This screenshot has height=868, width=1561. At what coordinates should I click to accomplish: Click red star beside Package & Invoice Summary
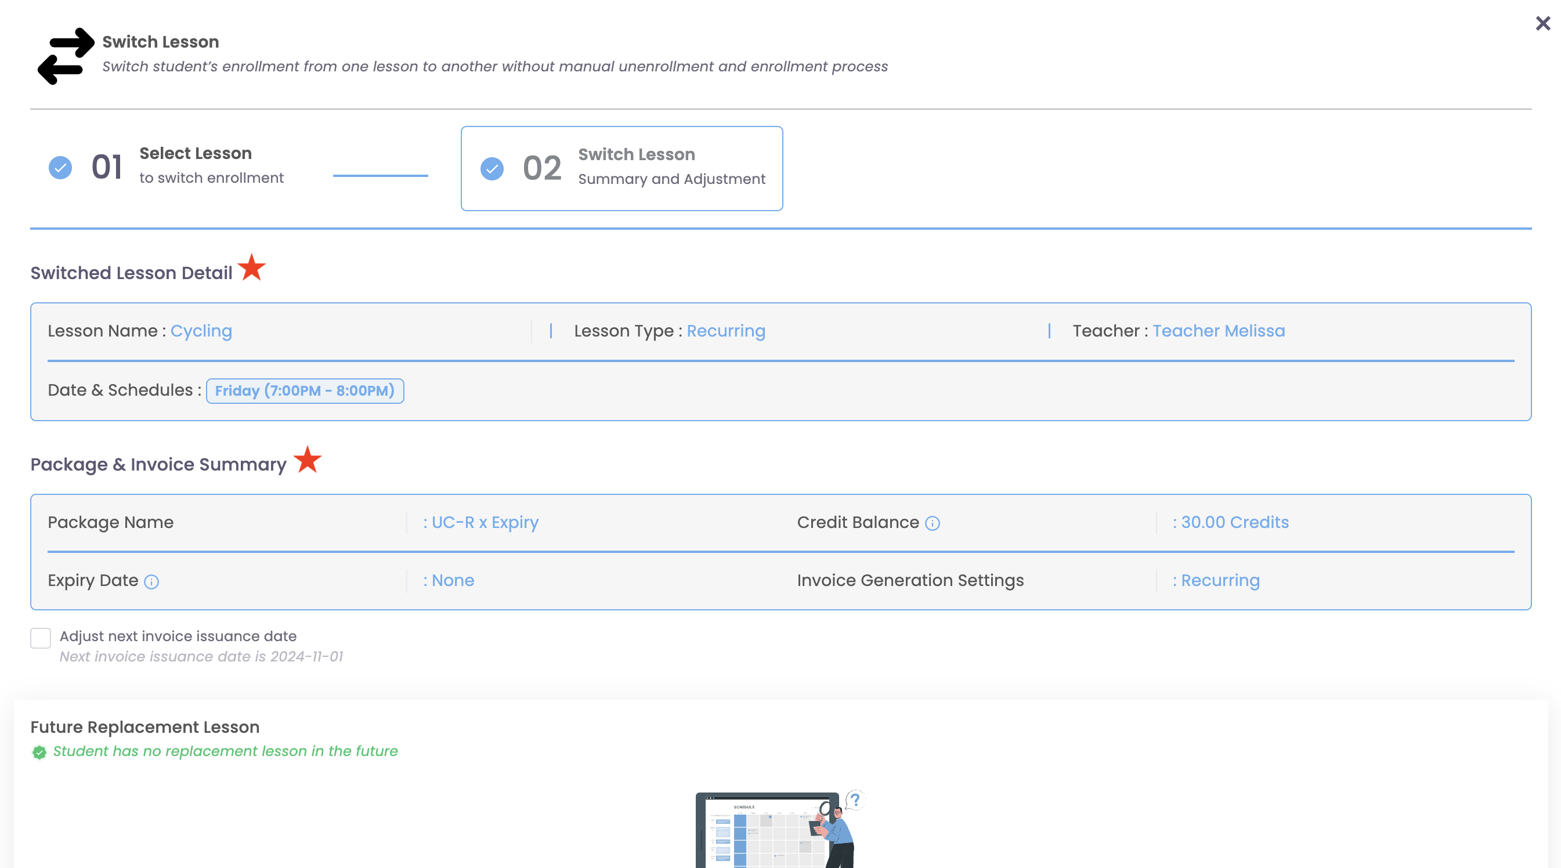tap(307, 460)
